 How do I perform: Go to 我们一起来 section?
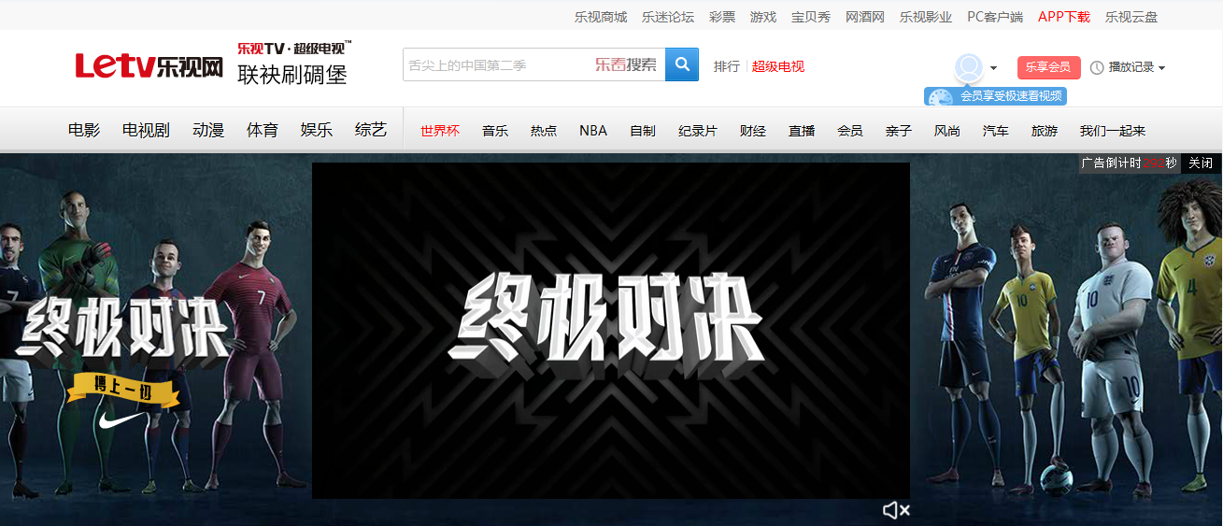click(1113, 131)
